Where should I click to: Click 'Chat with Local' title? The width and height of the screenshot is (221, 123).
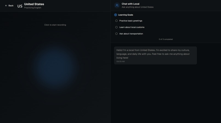click(x=131, y=4)
